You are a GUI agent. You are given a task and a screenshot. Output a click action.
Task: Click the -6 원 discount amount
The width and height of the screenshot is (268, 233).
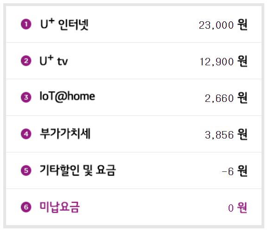[x=234, y=171]
